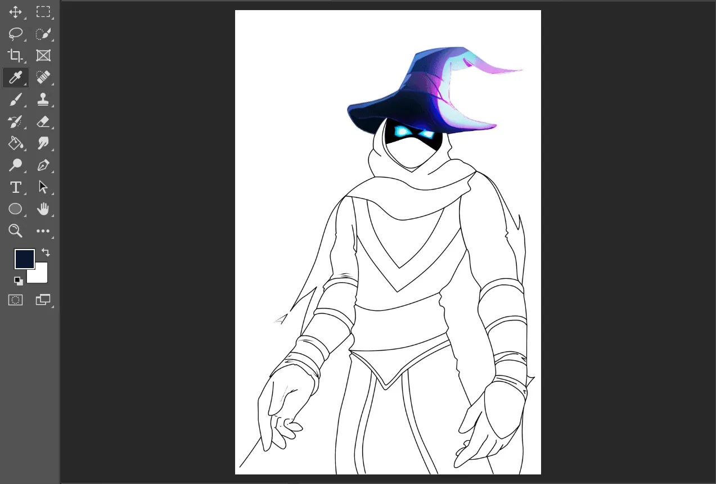Select the Spot Healing Brush tool
716x484 pixels.
tap(43, 77)
